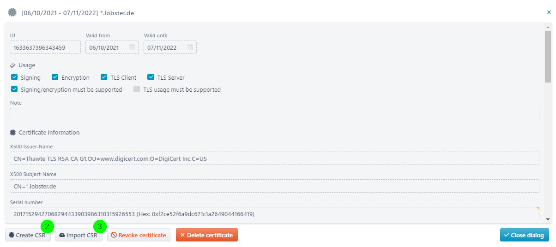The height and width of the screenshot is (247, 556).
Task: Revoke certificate via the orange button
Action: (139, 235)
